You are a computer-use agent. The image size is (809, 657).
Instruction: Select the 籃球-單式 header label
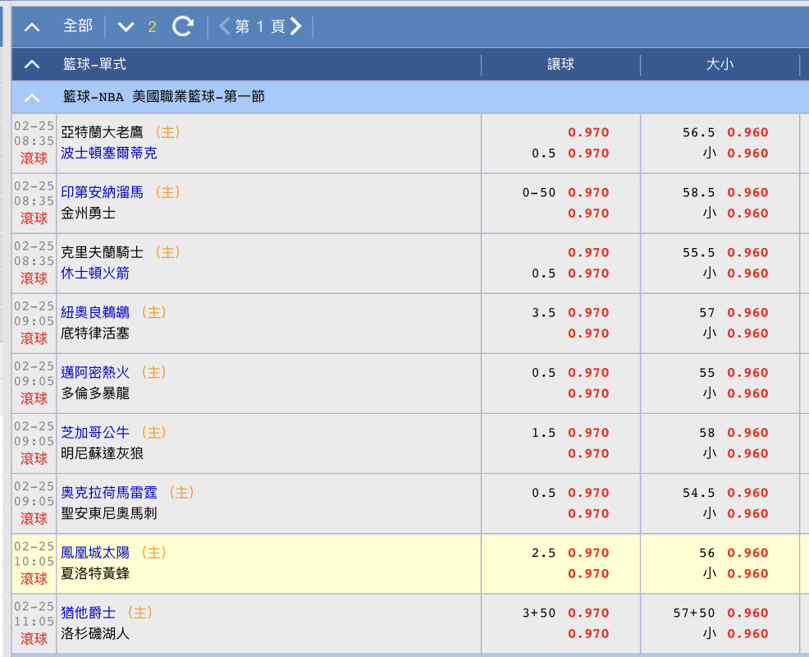(x=94, y=64)
